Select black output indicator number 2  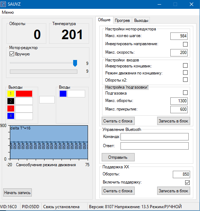tap(11, 101)
